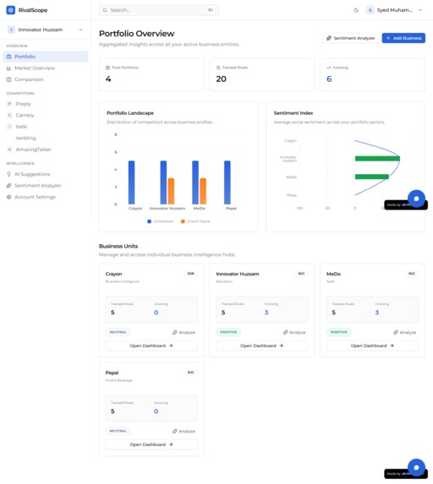Viewport: 433px width, 484px height.
Task: Click the Innovator Huzsam green sentiment bar
Action: coord(377,159)
